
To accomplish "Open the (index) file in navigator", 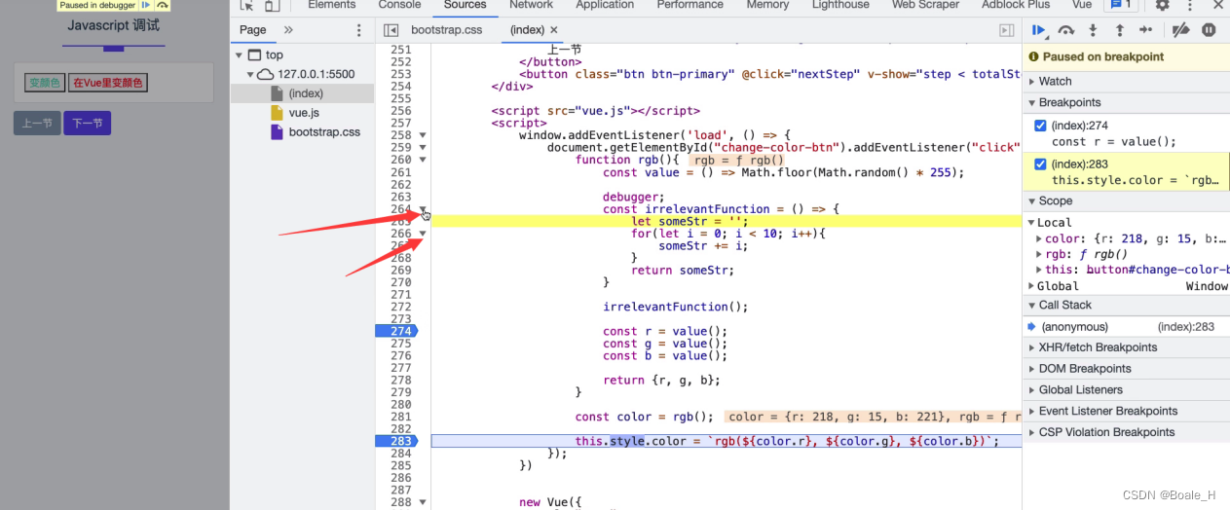I will coord(302,93).
